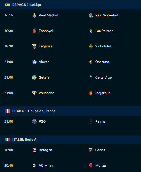Click the Bologne team name

pyautogui.click(x=45, y=150)
